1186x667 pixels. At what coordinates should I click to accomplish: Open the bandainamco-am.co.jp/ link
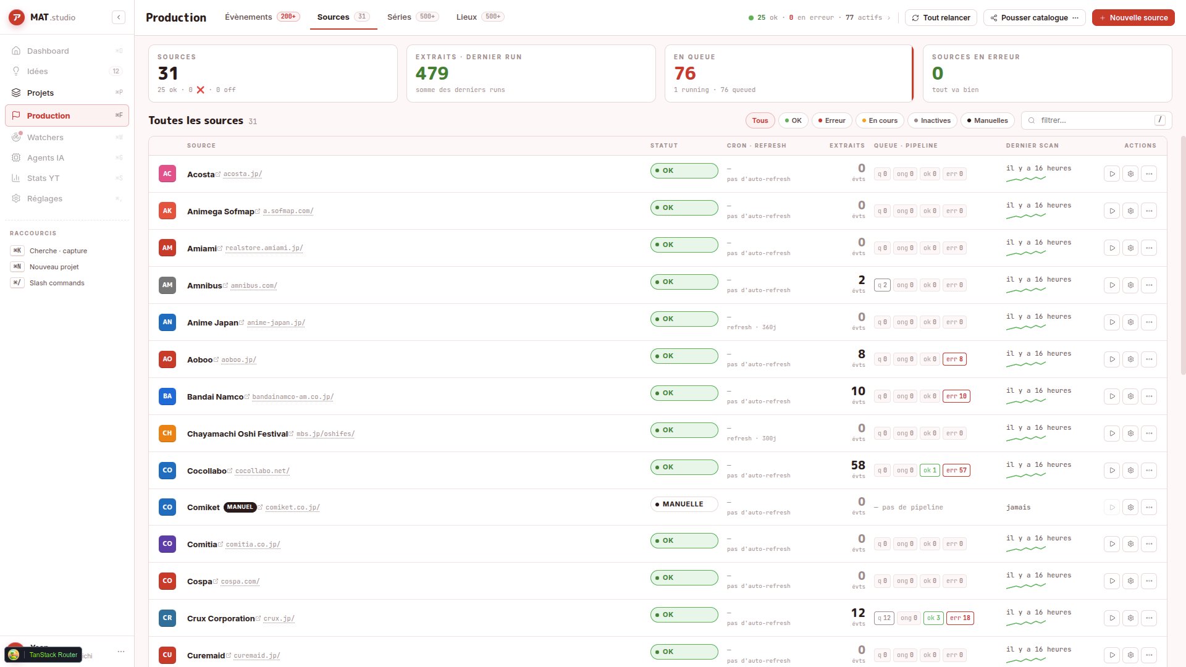coord(293,396)
